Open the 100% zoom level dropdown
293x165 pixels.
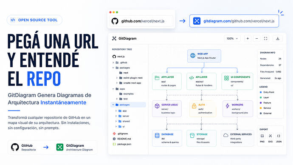click(x=232, y=39)
